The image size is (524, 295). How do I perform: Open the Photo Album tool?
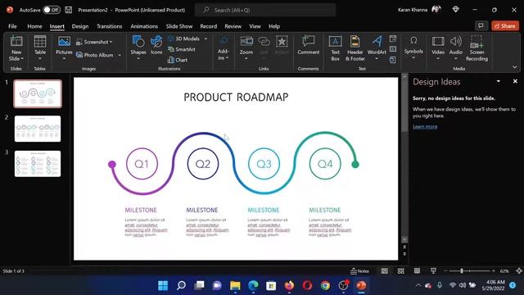click(95, 55)
